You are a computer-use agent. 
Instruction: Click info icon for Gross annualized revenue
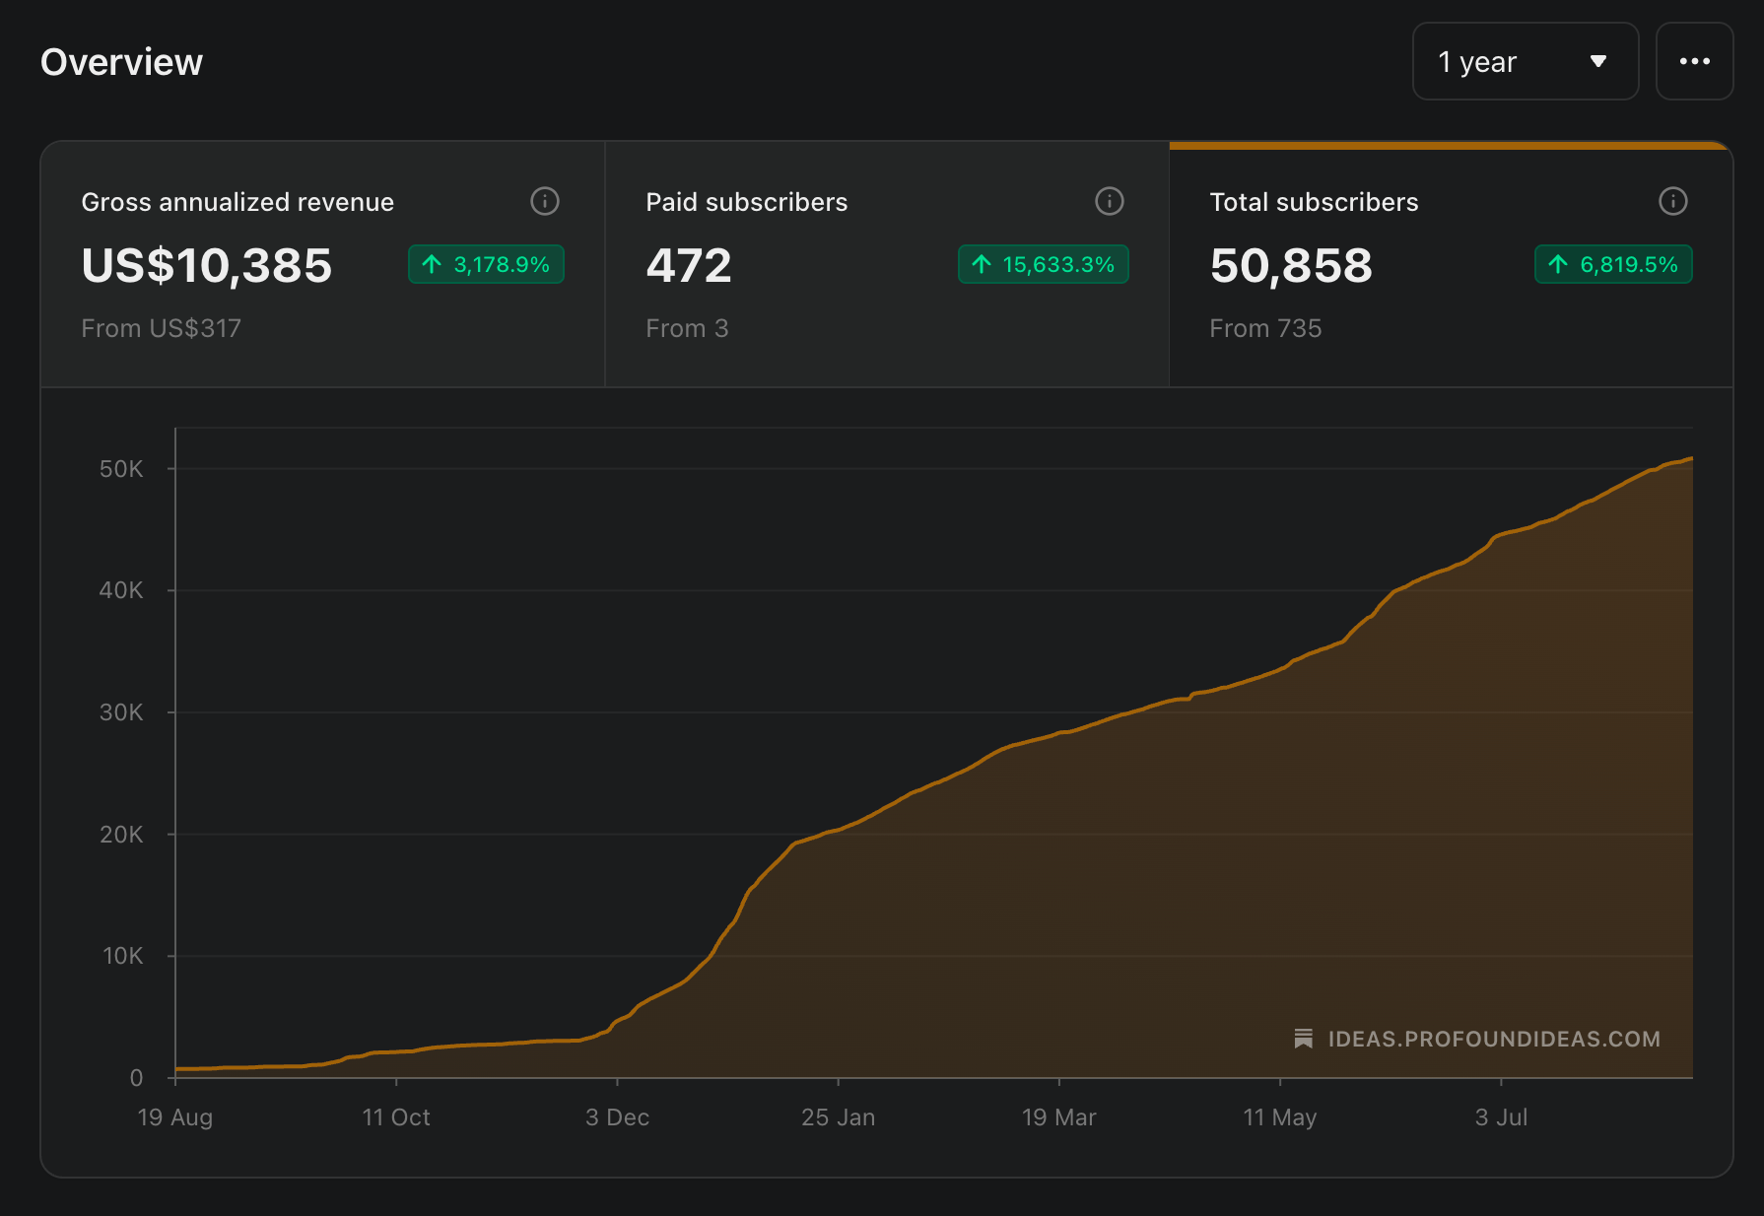[x=545, y=201]
